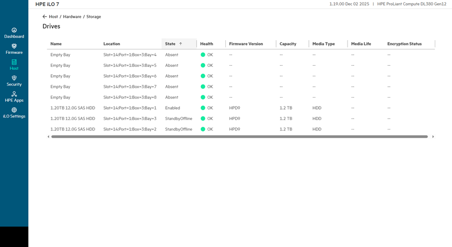The height and width of the screenshot is (247, 452).
Task: Click the Location column header
Action: click(x=112, y=44)
